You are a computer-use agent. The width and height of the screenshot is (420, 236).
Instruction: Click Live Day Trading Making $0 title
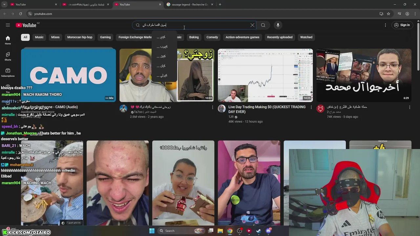pos(267,109)
